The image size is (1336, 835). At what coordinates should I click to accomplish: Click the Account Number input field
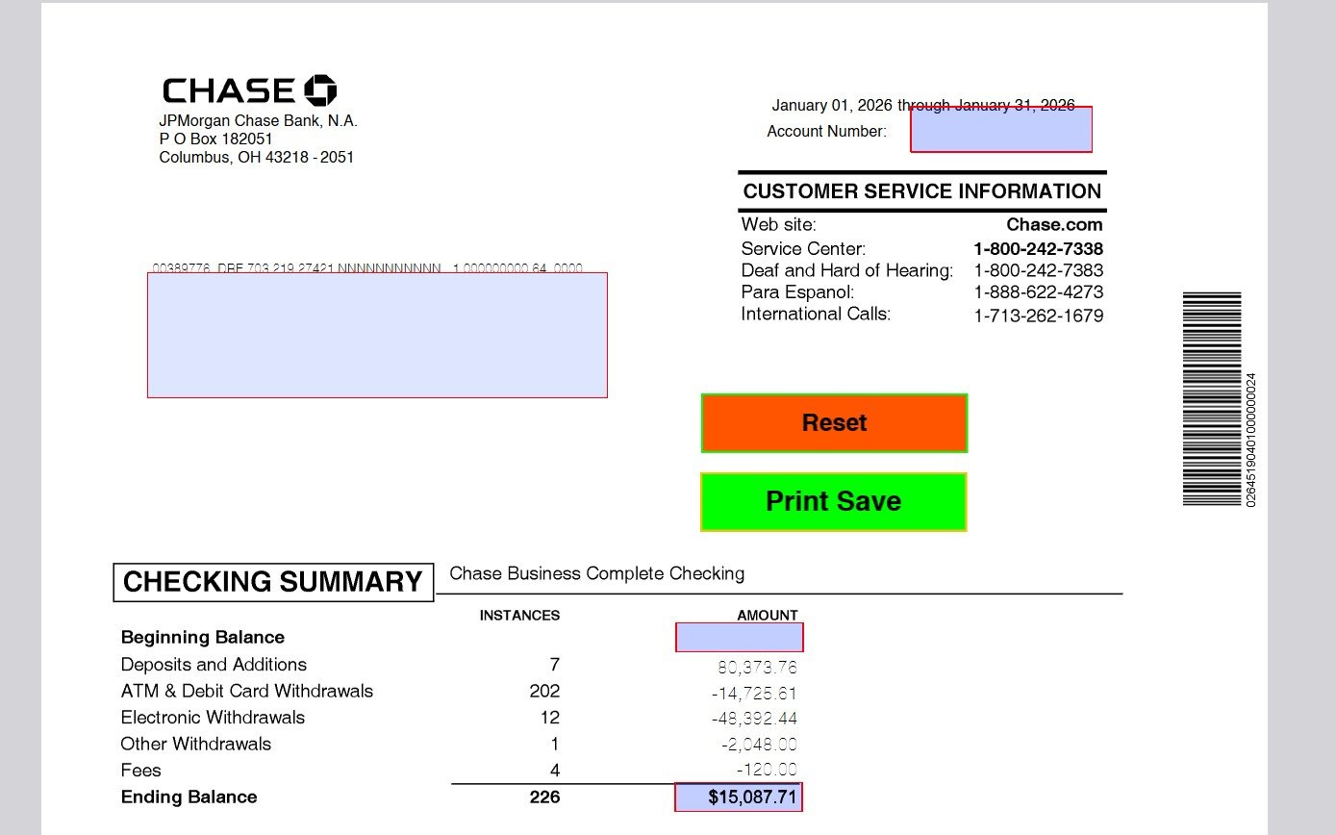tap(1001, 130)
